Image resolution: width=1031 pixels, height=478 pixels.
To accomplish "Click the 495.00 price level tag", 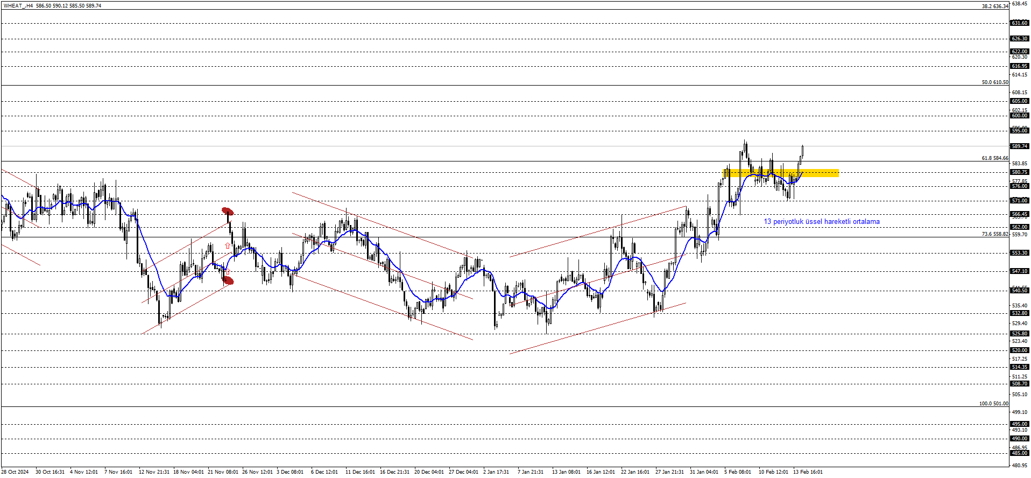I will (x=1020, y=424).
